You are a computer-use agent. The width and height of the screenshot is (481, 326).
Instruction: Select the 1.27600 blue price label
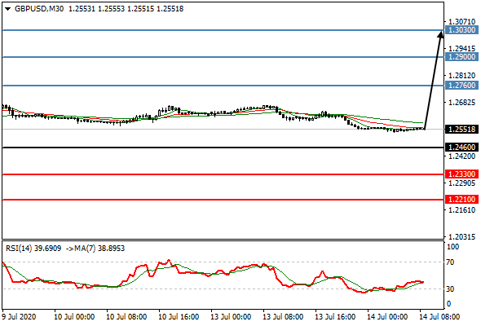point(461,86)
